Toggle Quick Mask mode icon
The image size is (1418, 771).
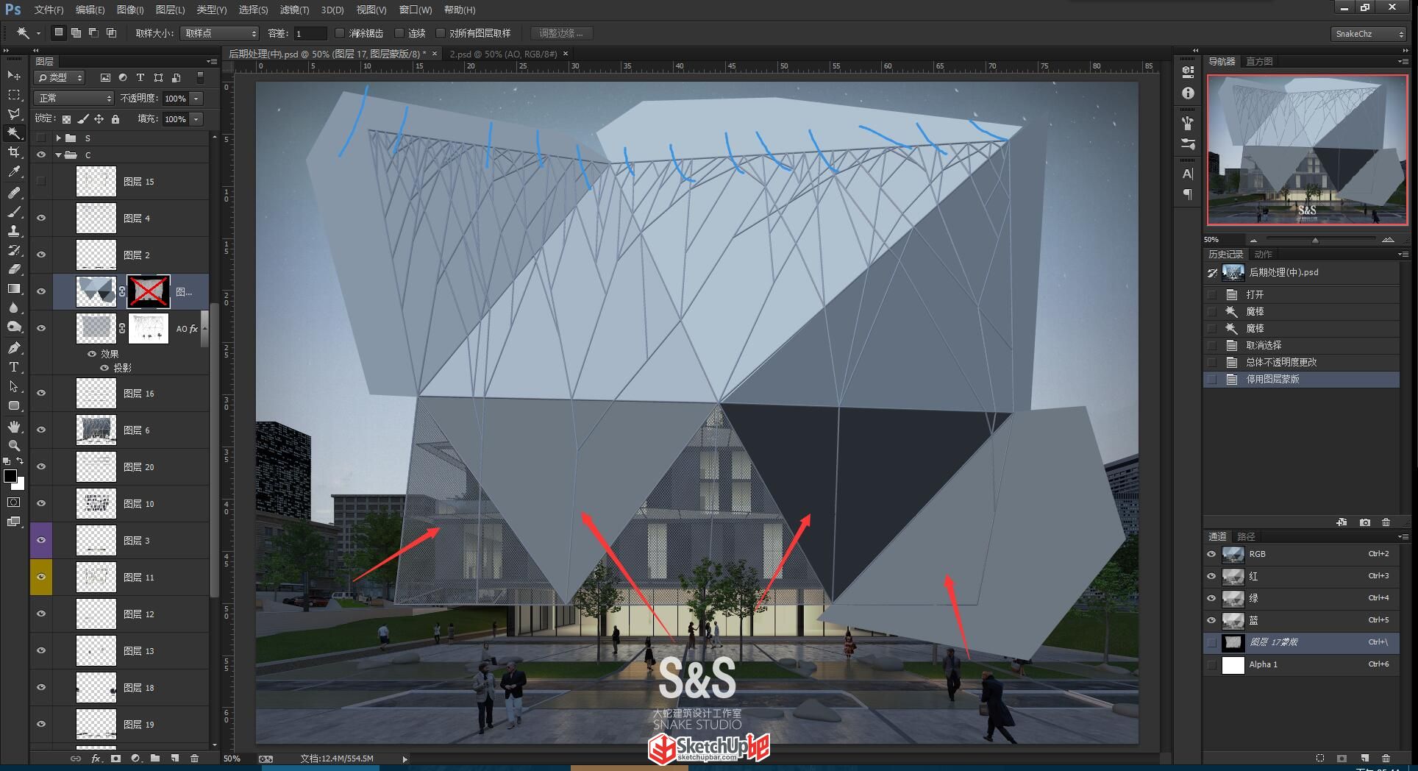(14, 502)
